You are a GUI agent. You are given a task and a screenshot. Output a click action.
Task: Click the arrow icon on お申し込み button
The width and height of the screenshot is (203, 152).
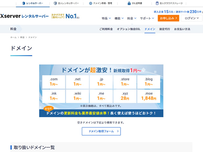(176, 18)
